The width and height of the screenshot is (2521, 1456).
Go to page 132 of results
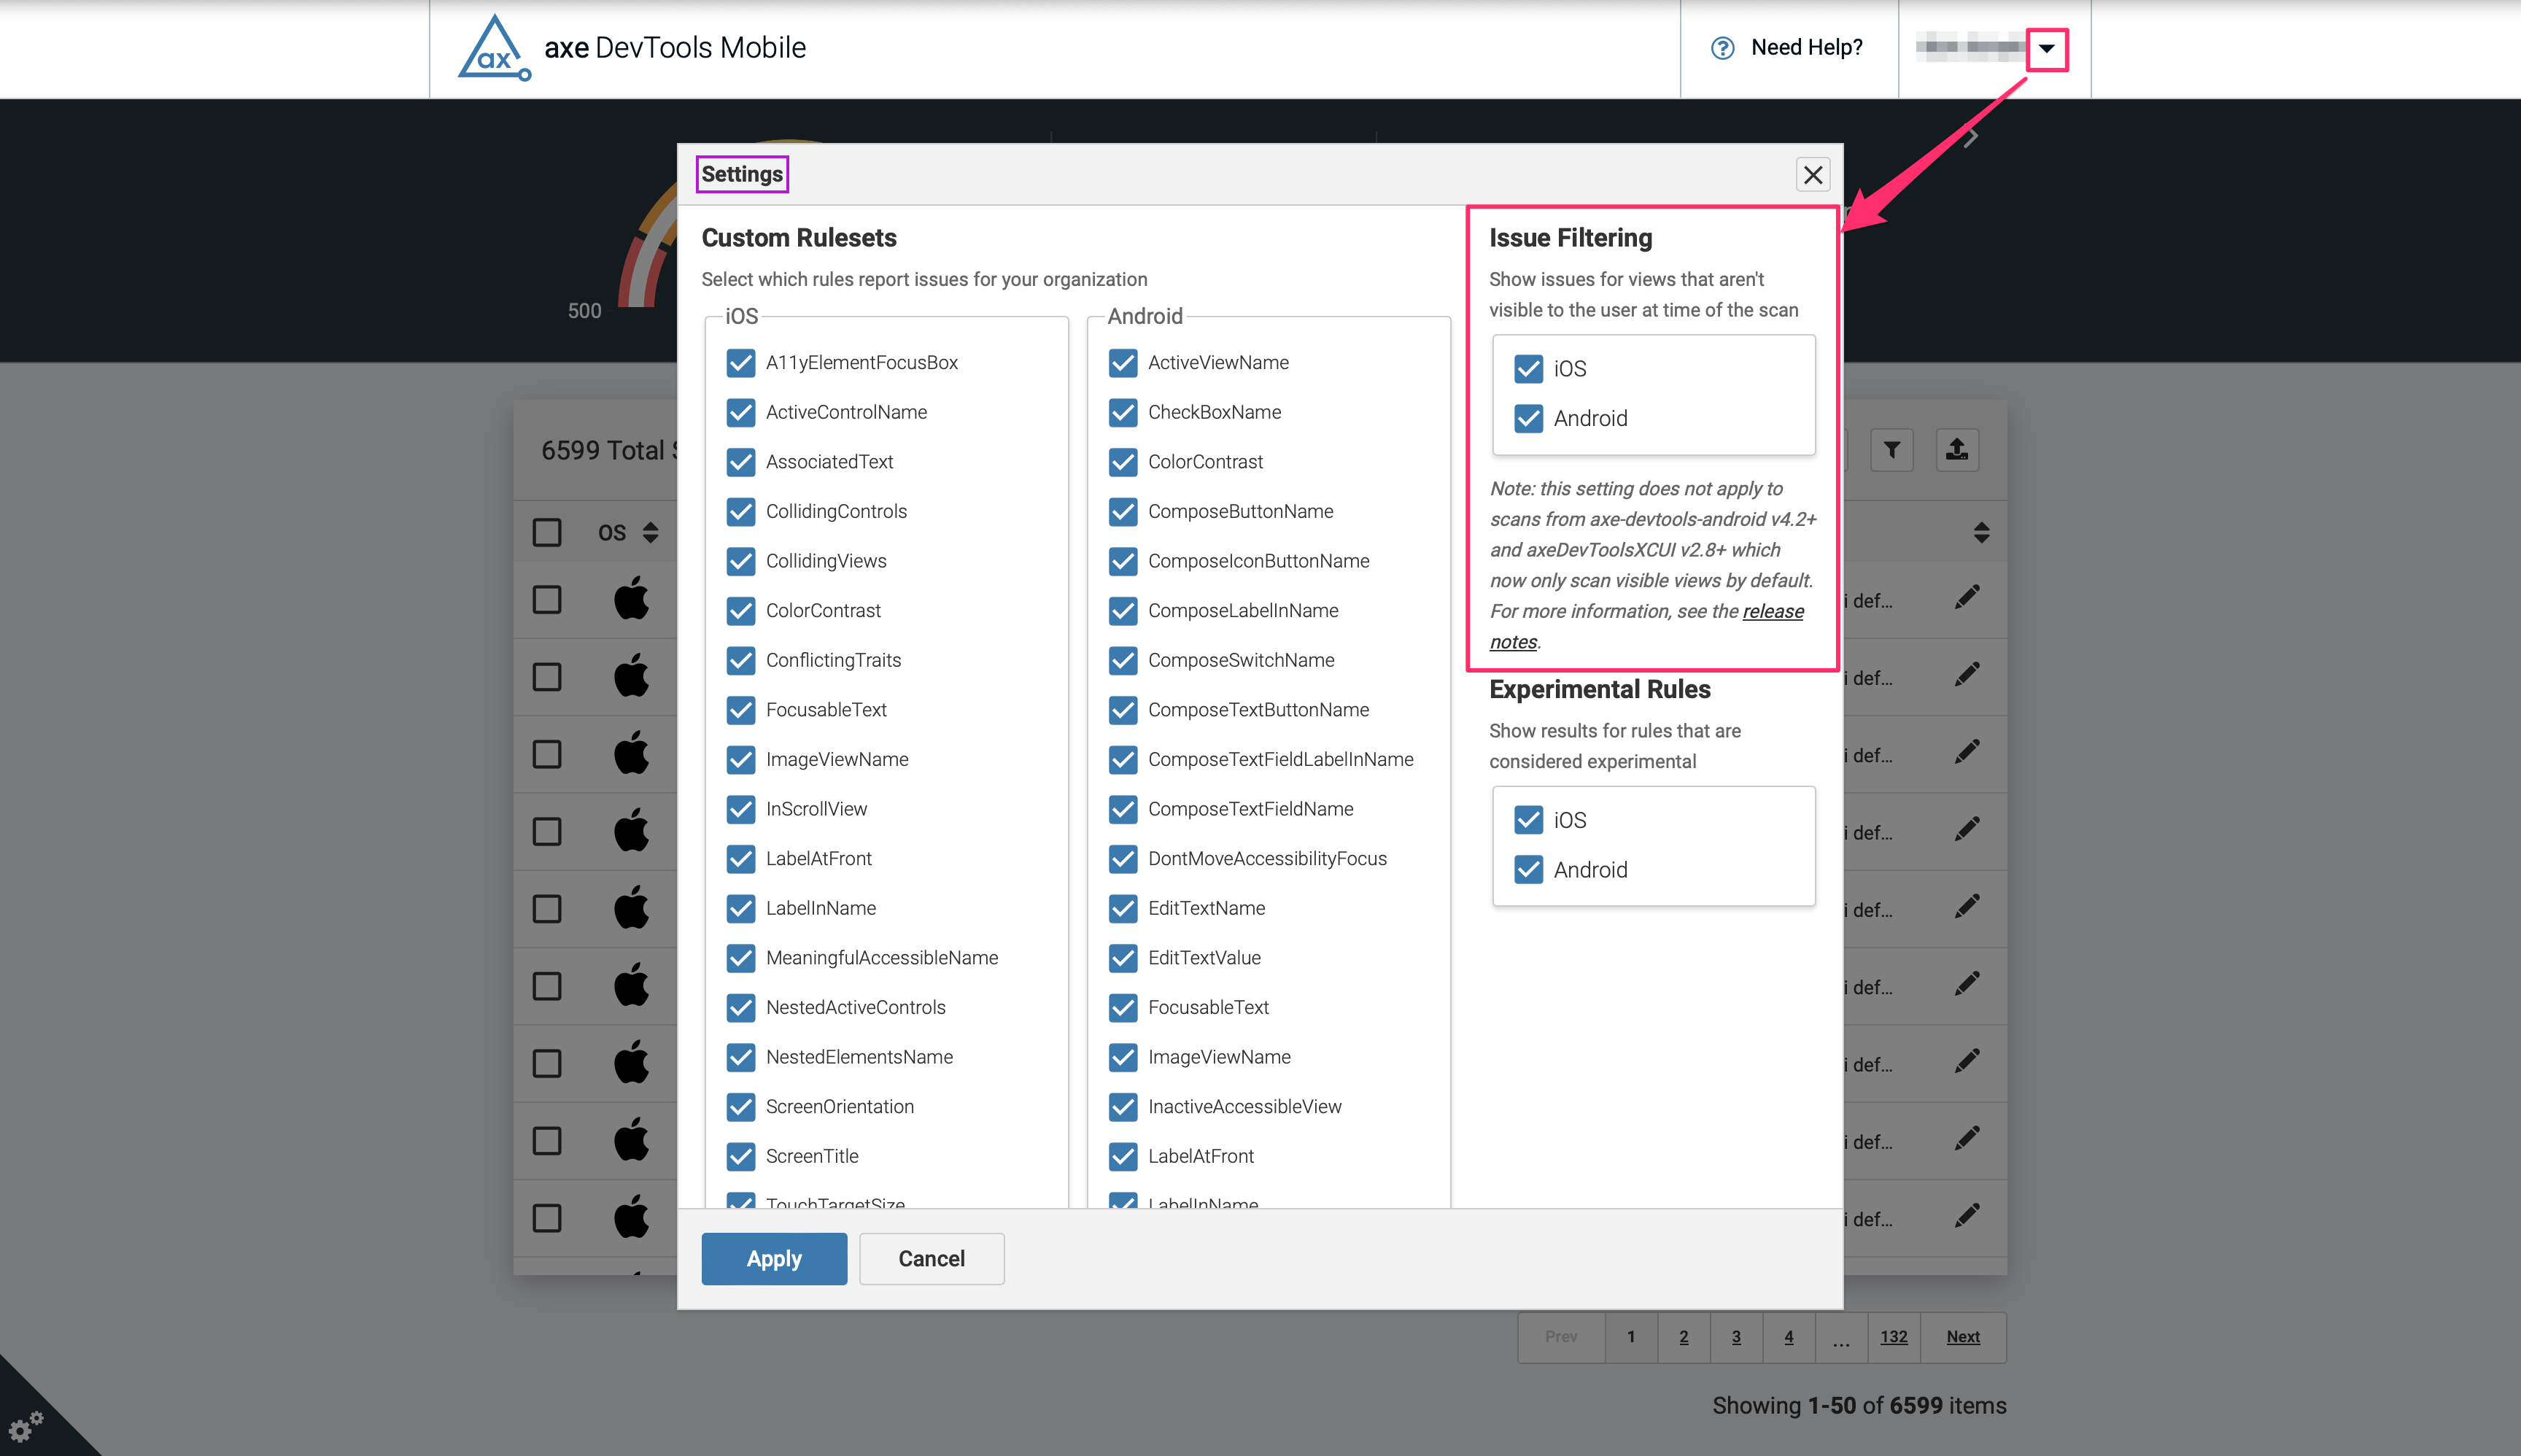(1894, 1336)
